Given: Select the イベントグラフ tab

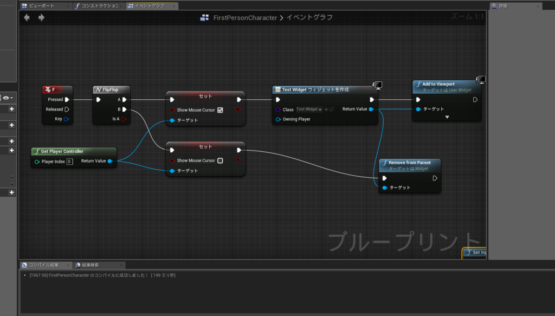Looking at the screenshot, I should tap(149, 6).
